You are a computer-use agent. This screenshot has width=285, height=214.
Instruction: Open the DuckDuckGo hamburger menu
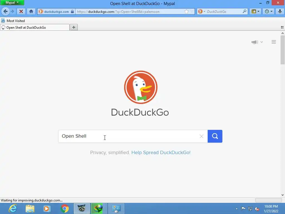(274, 42)
